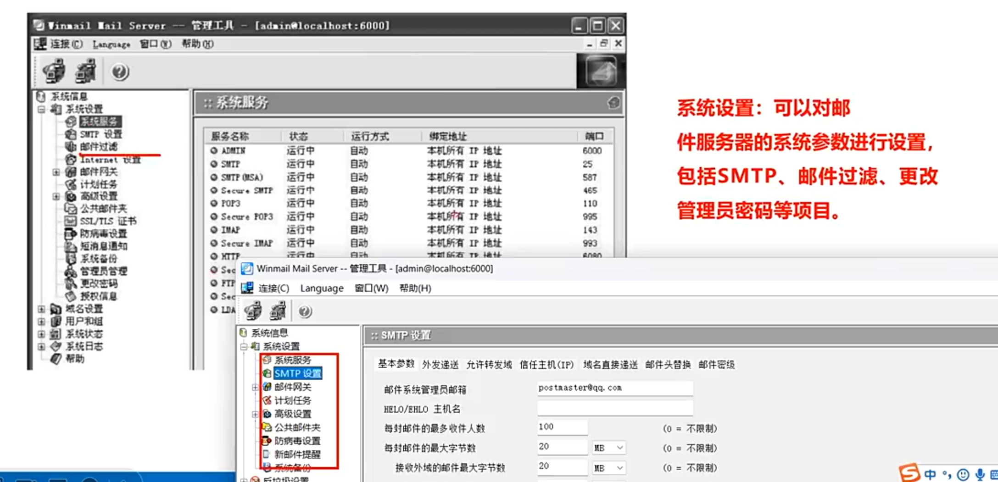Viewport: 998px width, 482px height.
Task: Open 帮助(H) menu in the back window
Action: 198,44
